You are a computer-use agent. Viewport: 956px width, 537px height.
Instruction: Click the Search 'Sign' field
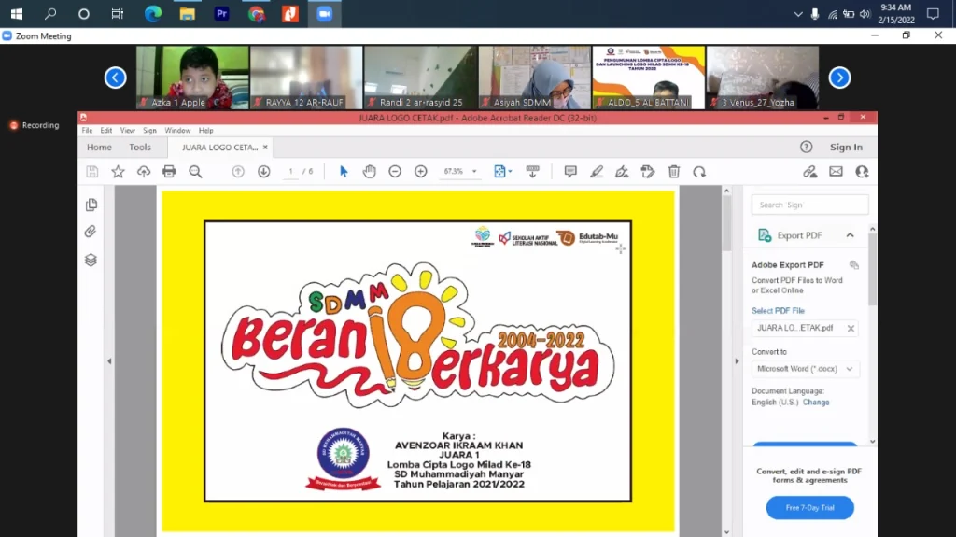(x=809, y=205)
